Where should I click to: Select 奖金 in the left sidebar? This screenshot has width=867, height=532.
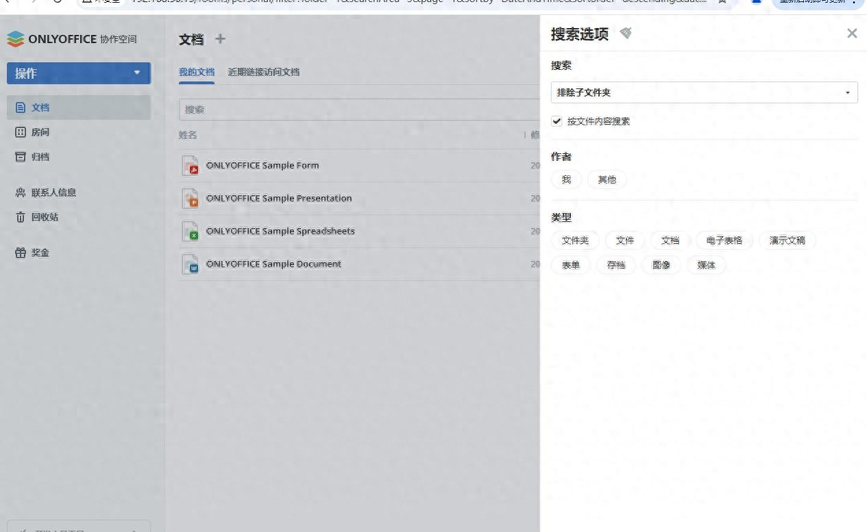click(79, 253)
